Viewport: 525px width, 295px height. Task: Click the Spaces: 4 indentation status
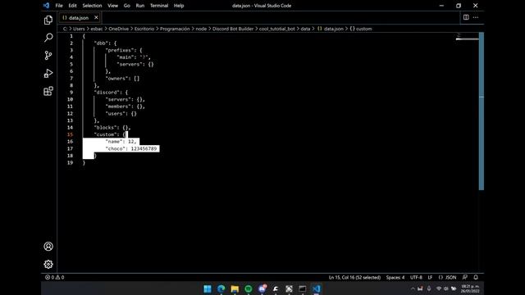395,277
